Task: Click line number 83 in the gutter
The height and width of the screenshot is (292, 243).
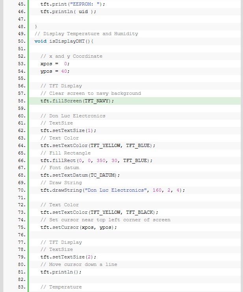Action: pos(21,287)
